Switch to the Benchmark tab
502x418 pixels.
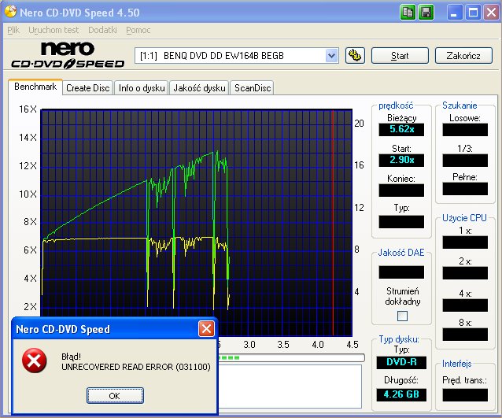[x=35, y=87]
